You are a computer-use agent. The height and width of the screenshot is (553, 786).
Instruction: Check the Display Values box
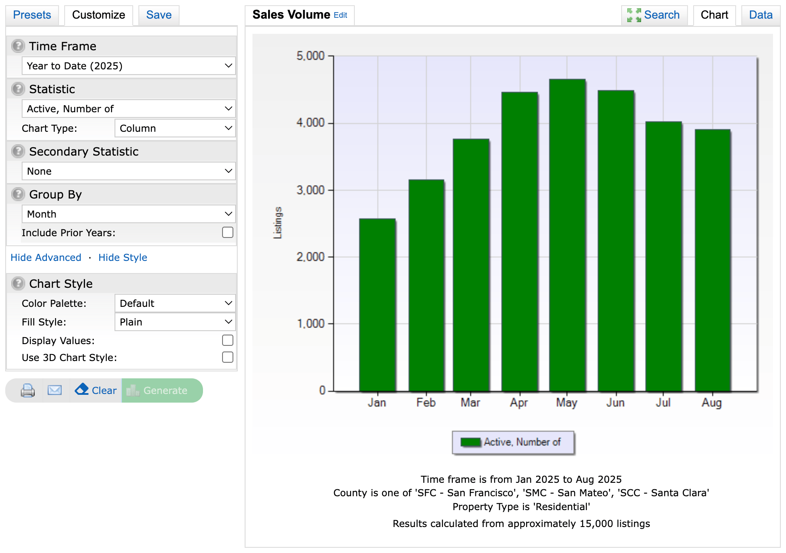tap(228, 341)
